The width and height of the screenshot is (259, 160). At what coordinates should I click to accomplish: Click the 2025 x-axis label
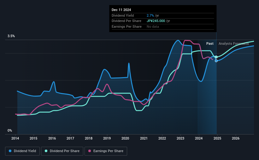[217, 138]
